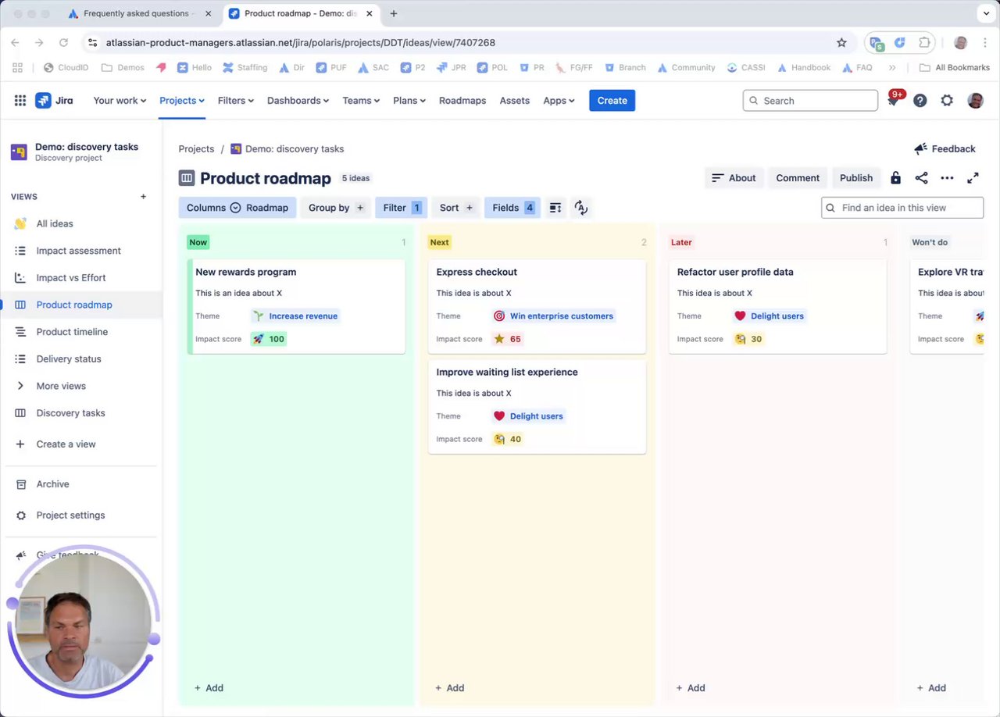Screen dimensions: 1000x717
Task: Click the site information icon in address bar
Action: click(92, 43)
